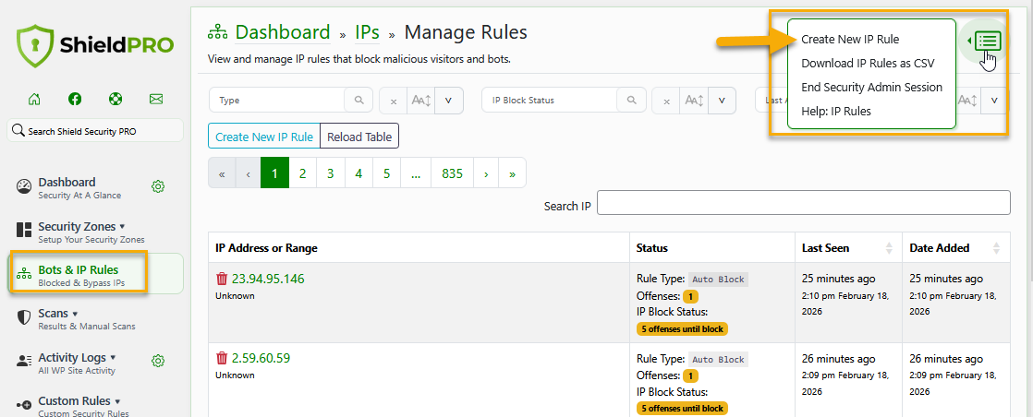Open the filter dropdown at the far right

(x=994, y=101)
